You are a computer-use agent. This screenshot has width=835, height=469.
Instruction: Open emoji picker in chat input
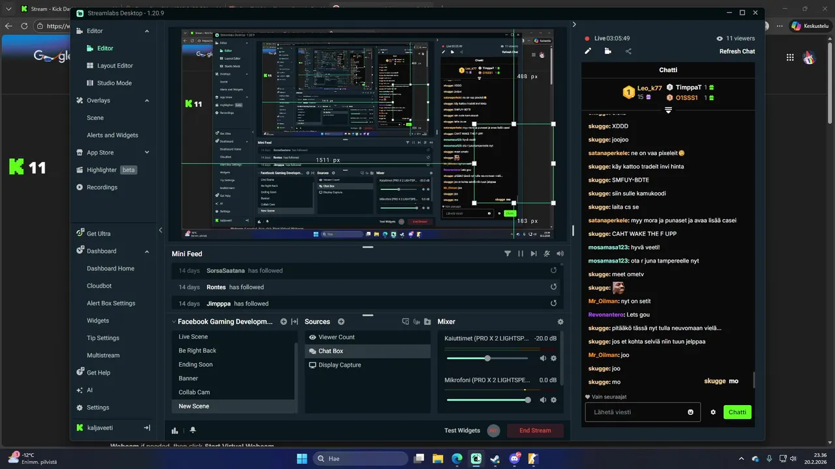pyautogui.click(x=691, y=412)
